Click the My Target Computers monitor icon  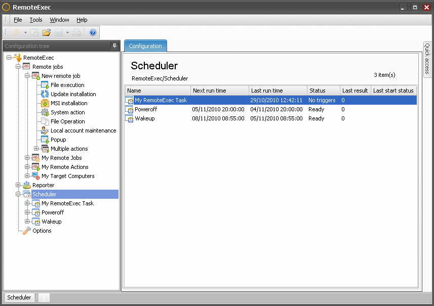click(x=36, y=176)
